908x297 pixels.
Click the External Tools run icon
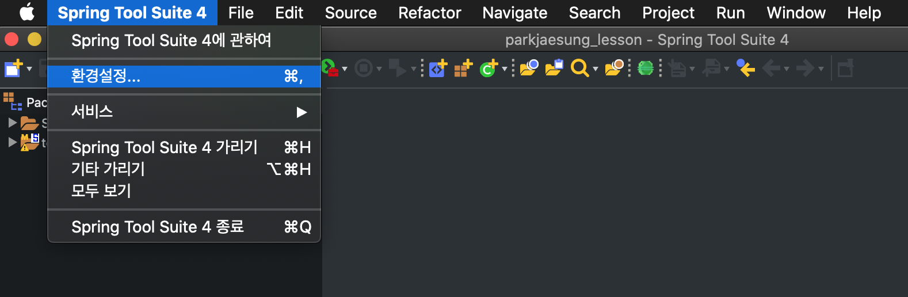coord(330,68)
